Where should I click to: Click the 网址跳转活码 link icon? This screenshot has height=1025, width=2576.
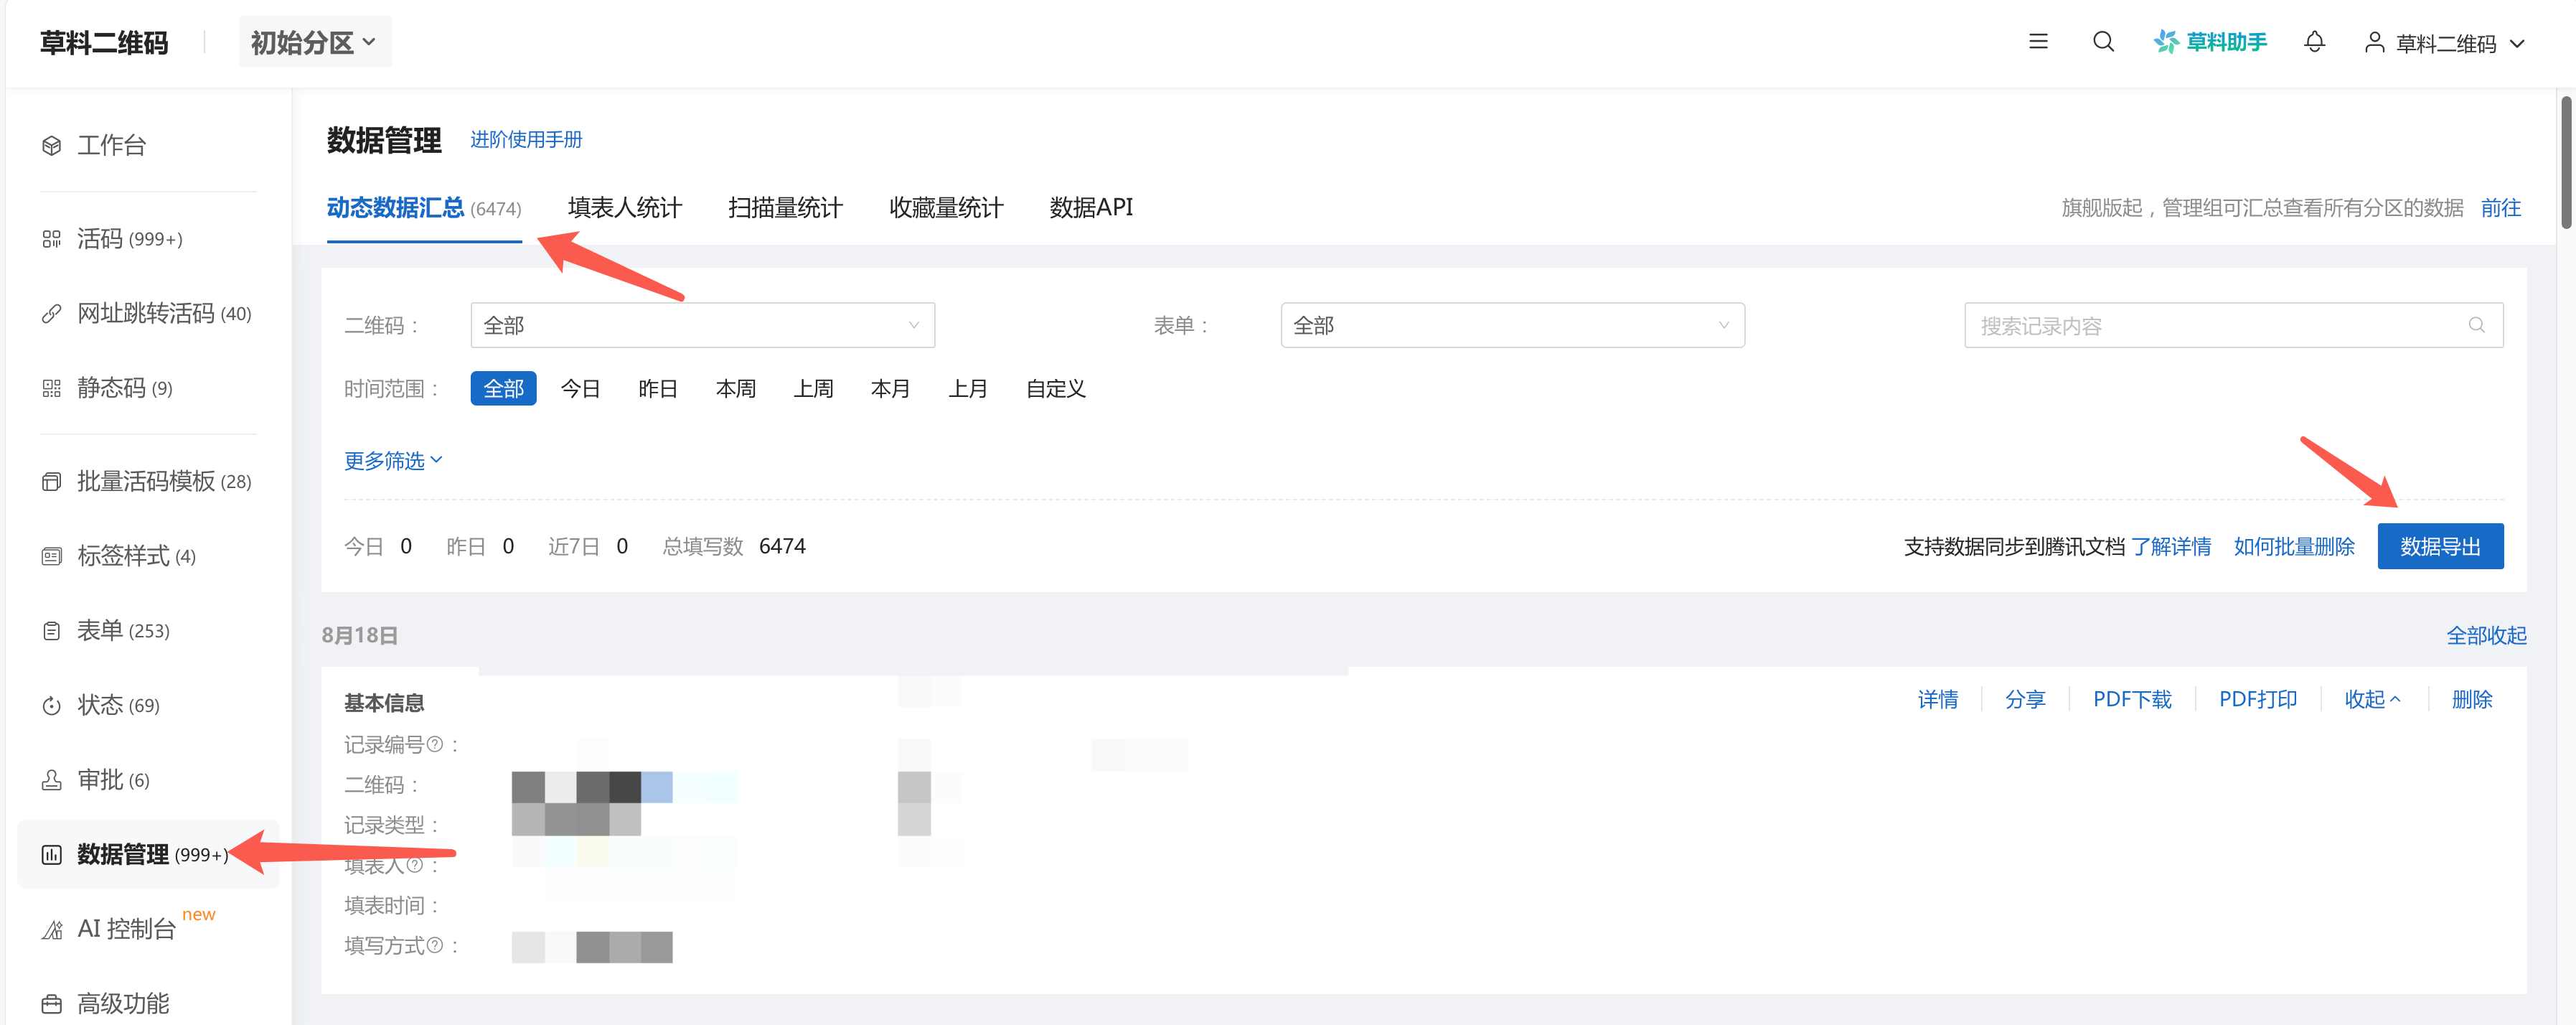coord(52,314)
